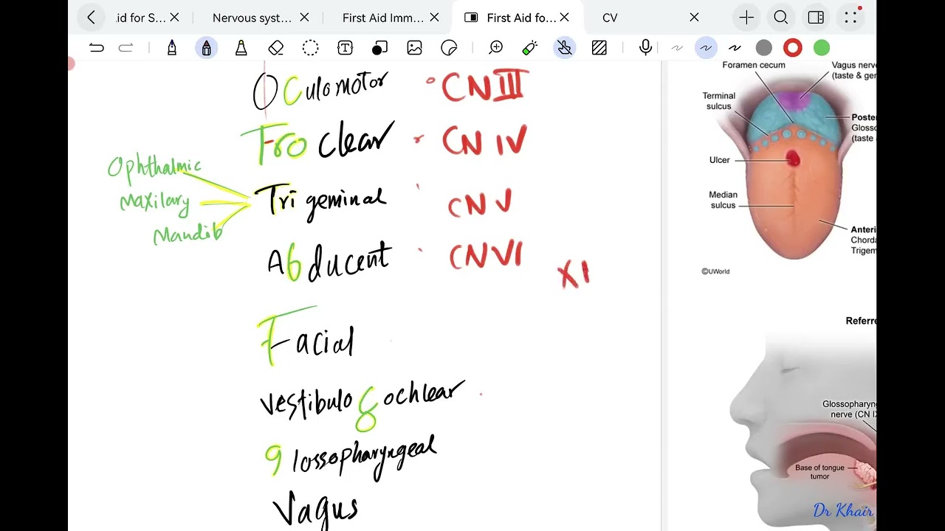Click the diagonal hatch pattern icon
945x531 pixels.
599,48
